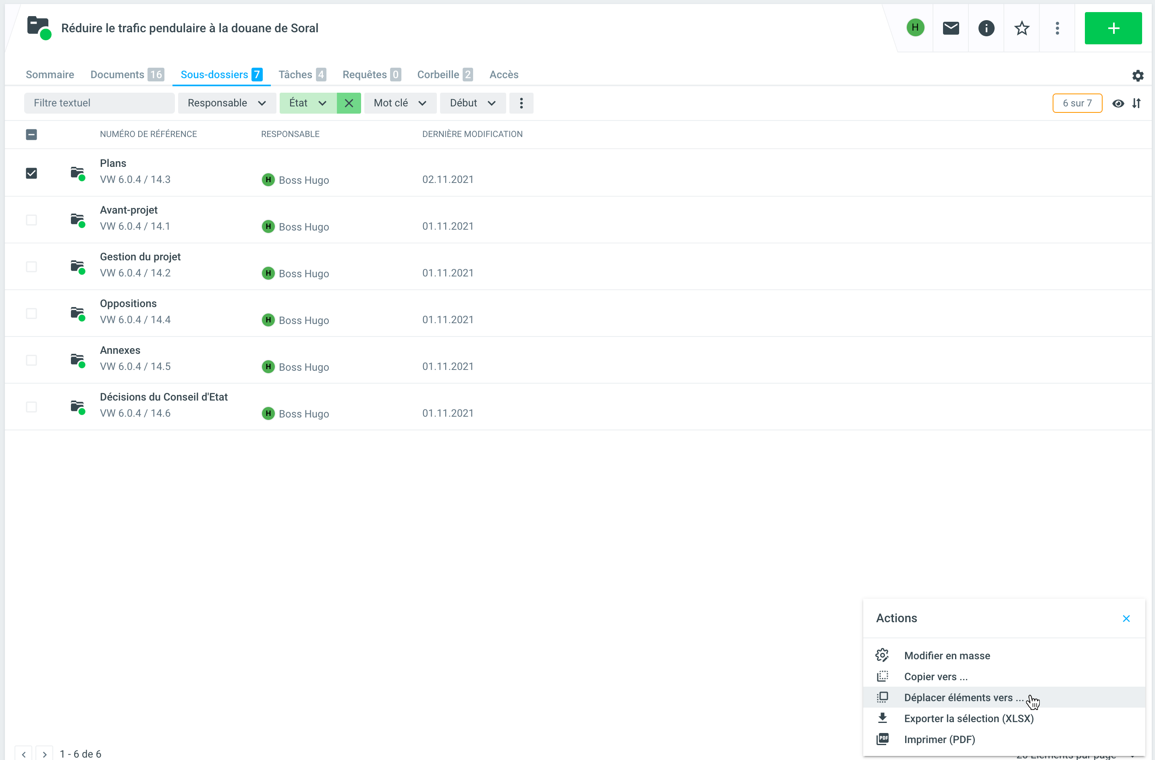Click Exporter la sélection (XLSX)
Image resolution: width=1155 pixels, height=760 pixels.
click(968, 718)
